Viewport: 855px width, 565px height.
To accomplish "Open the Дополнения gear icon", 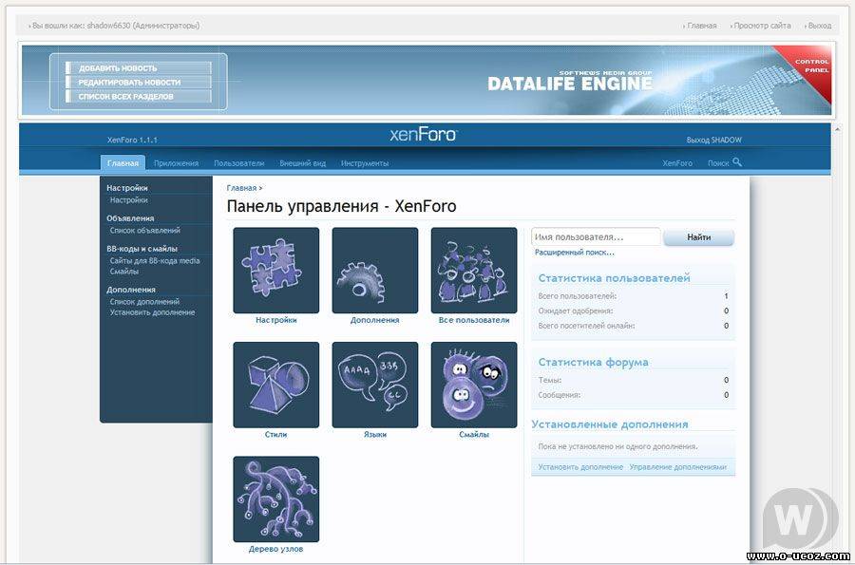I will (375, 271).
